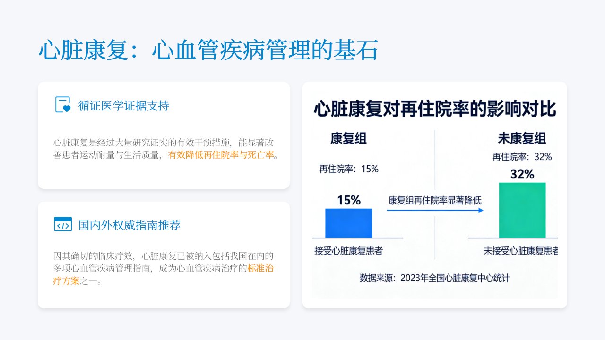Viewport: 605px width, 340px height.
Task: Click the text 康复组再住院率显著降低
Action: [x=435, y=200]
